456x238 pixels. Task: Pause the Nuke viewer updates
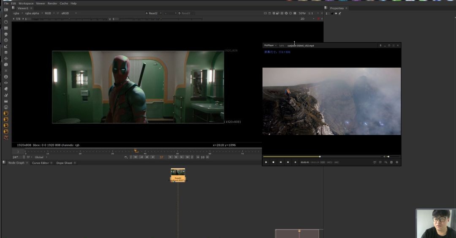pyautogui.click(x=295, y=13)
